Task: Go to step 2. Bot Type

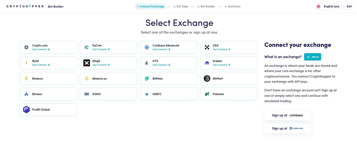Action: pos(180,6)
